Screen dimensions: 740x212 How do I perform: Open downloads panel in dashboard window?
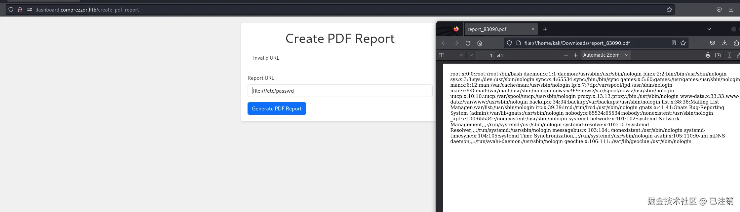click(x=731, y=10)
